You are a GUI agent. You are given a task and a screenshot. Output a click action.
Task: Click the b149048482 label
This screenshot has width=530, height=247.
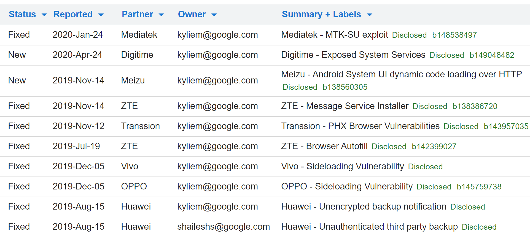[x=492, y=55]
